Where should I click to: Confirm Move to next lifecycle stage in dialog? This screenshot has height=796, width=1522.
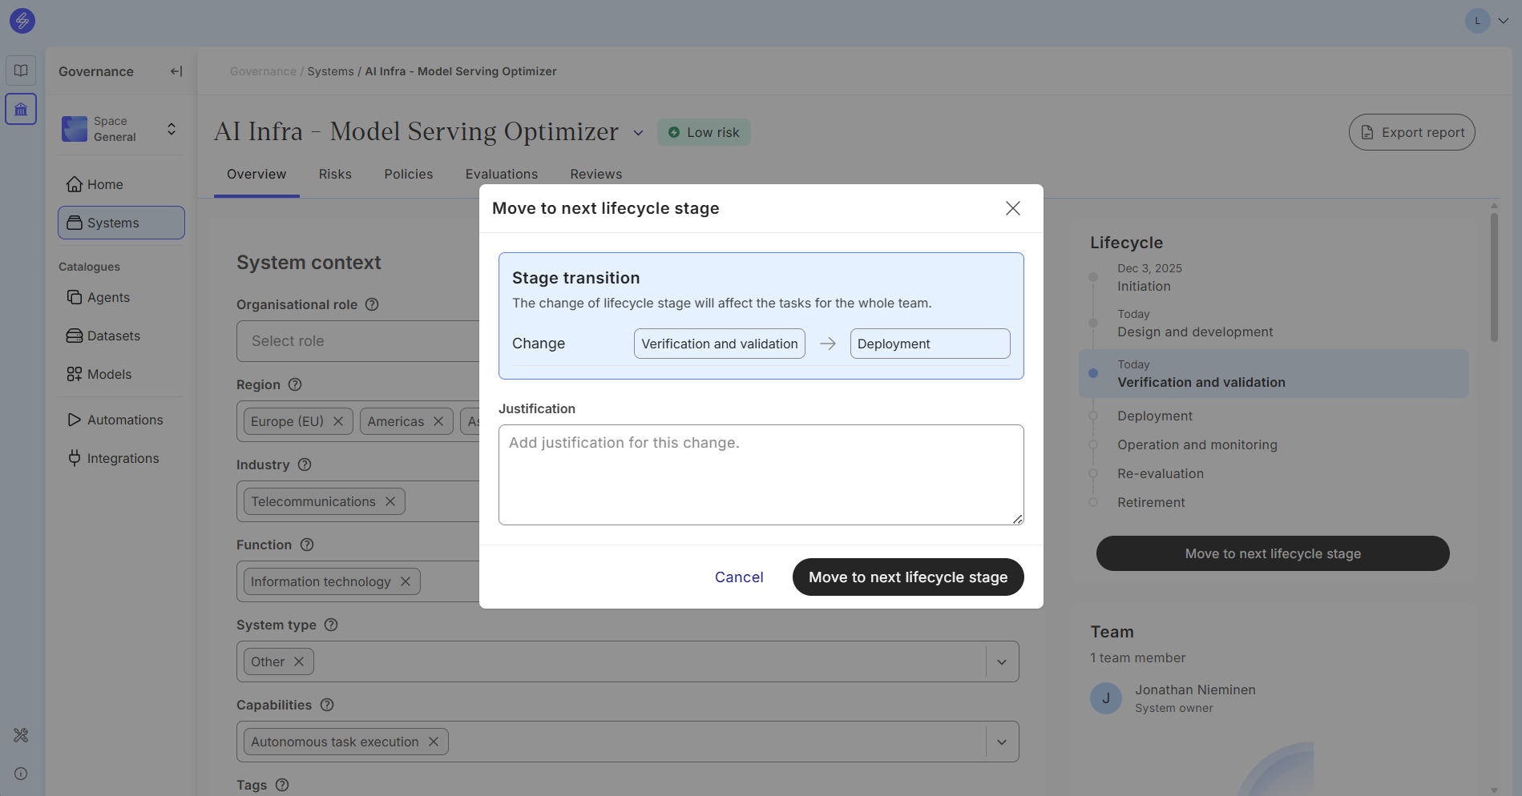pyautogui.click(x=907, y=577)
